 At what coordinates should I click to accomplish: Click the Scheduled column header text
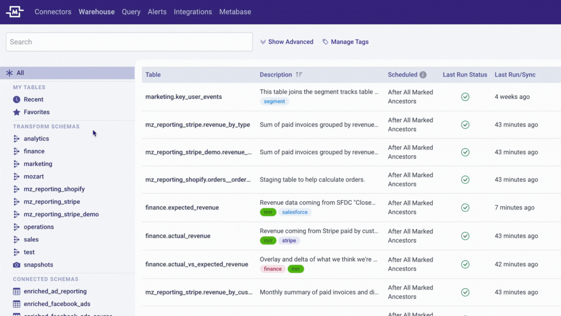[x=402, y=75]
